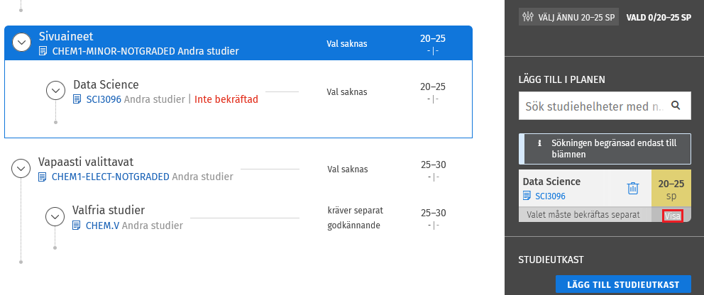Click the Visa link for confirmation

click(672, 215)
